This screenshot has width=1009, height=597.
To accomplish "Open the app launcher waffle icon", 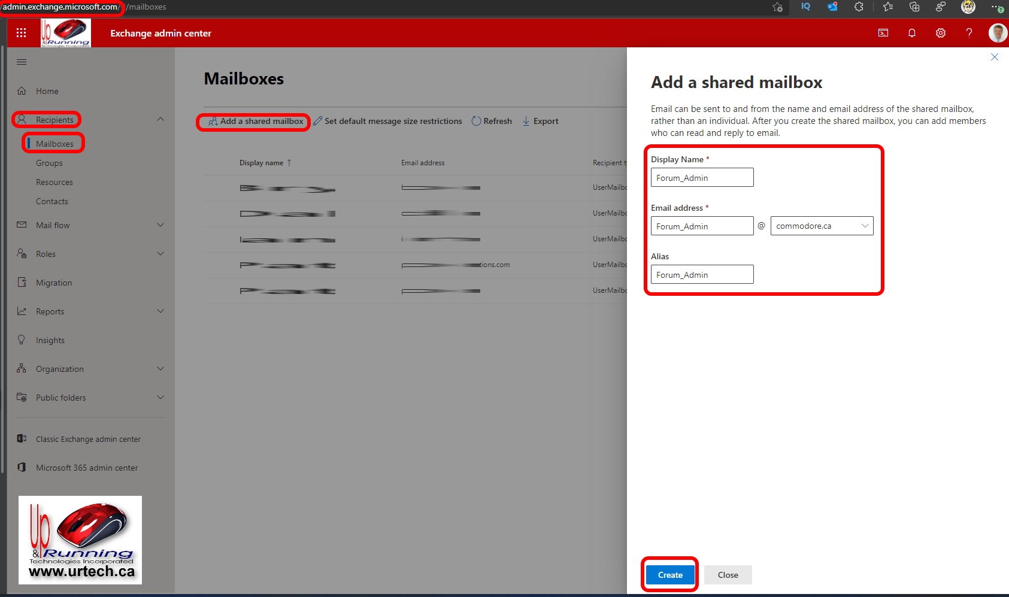I will 22,33.
